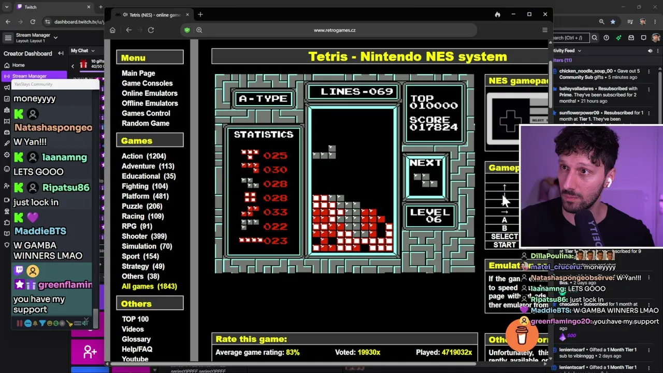Close the Twitch tab in Chrome
Viewport: 663px width, 373px height.
(89, 7)
